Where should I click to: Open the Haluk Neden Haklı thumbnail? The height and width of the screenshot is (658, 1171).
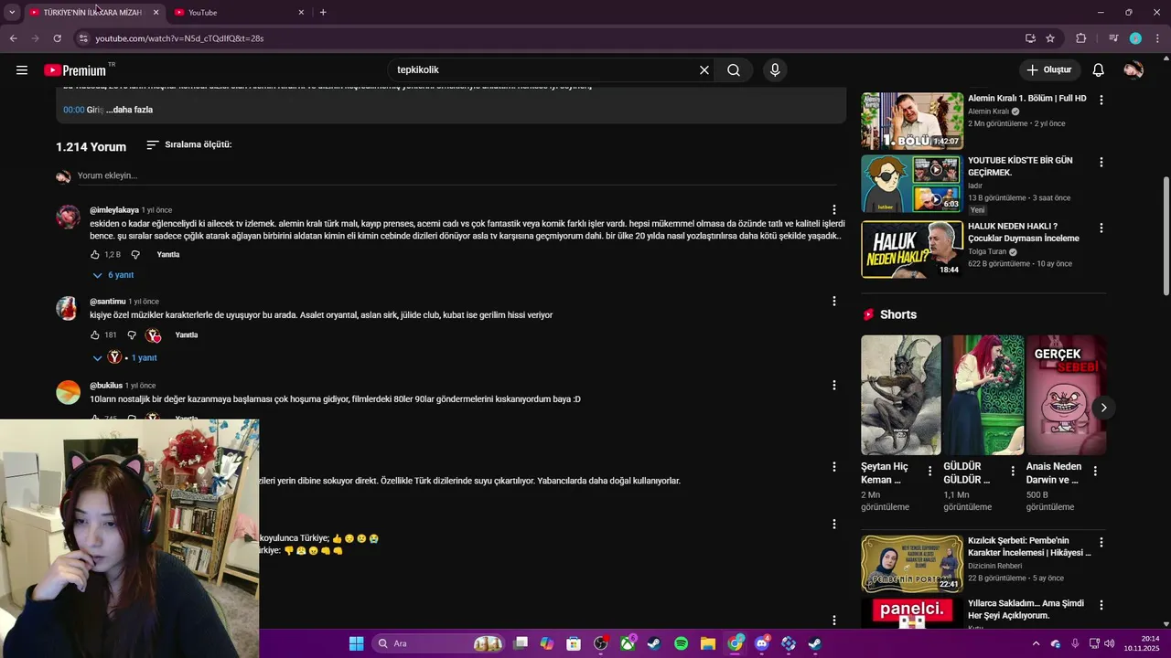(x=912, y=249)
